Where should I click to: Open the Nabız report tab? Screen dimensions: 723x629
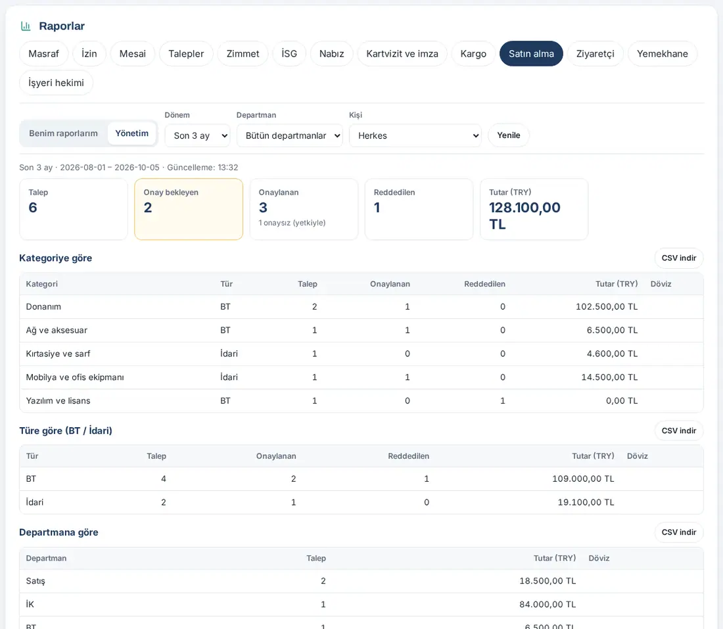coord(331,53)
